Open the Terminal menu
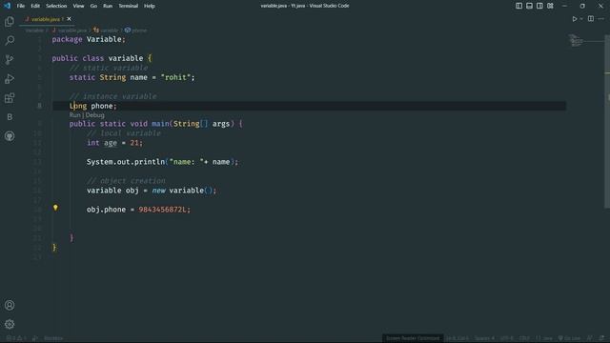Viewport: 610px width, 343px height. click(x=128, y=6)
